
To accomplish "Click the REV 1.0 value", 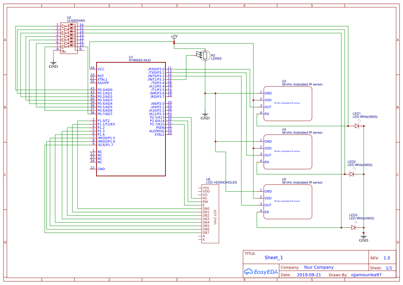I will pyautogui.click(x=387, y=258).
